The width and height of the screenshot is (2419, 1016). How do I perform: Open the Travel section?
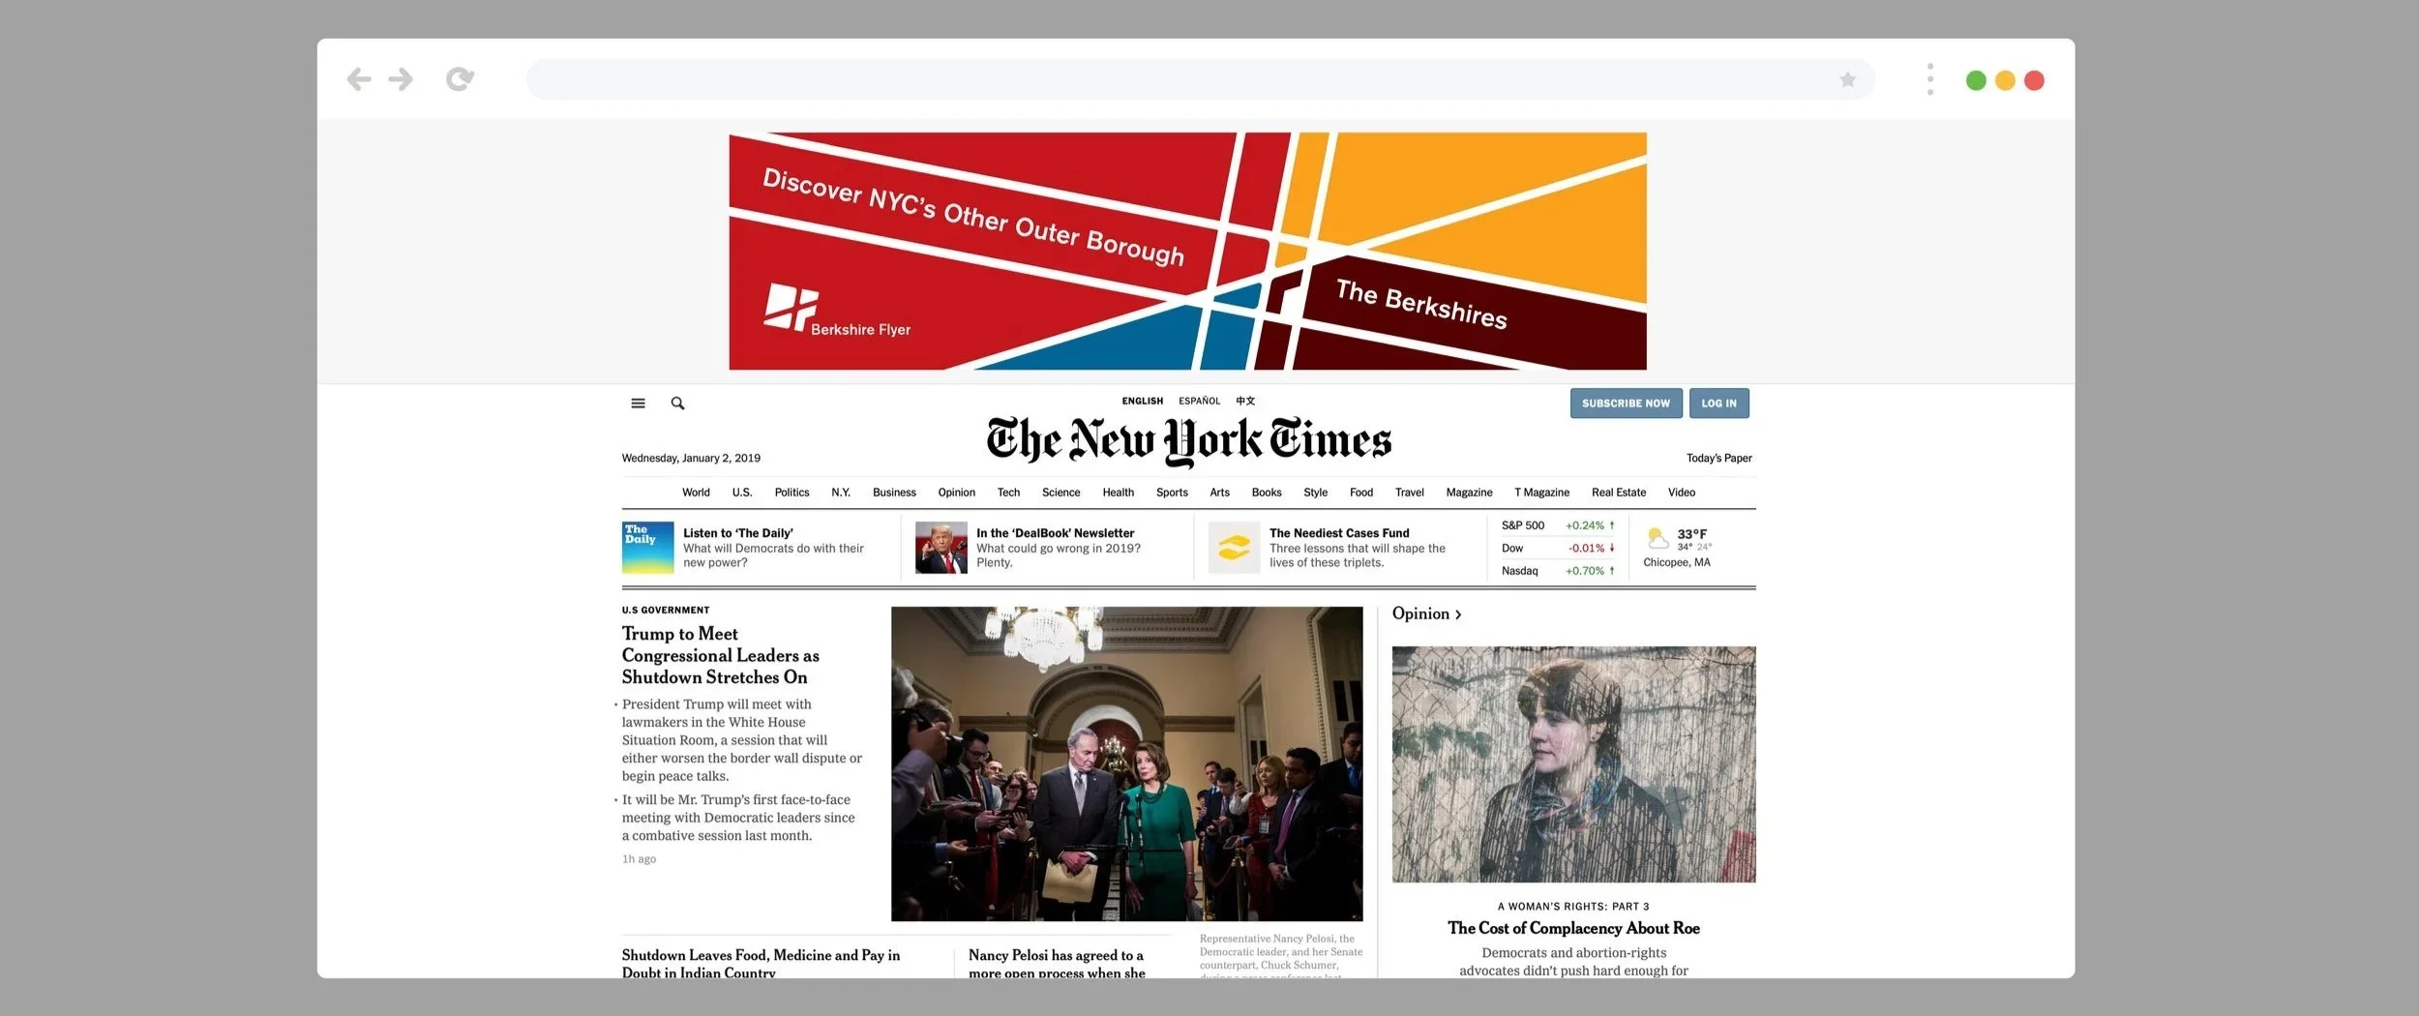click(x=1409, y=493)
